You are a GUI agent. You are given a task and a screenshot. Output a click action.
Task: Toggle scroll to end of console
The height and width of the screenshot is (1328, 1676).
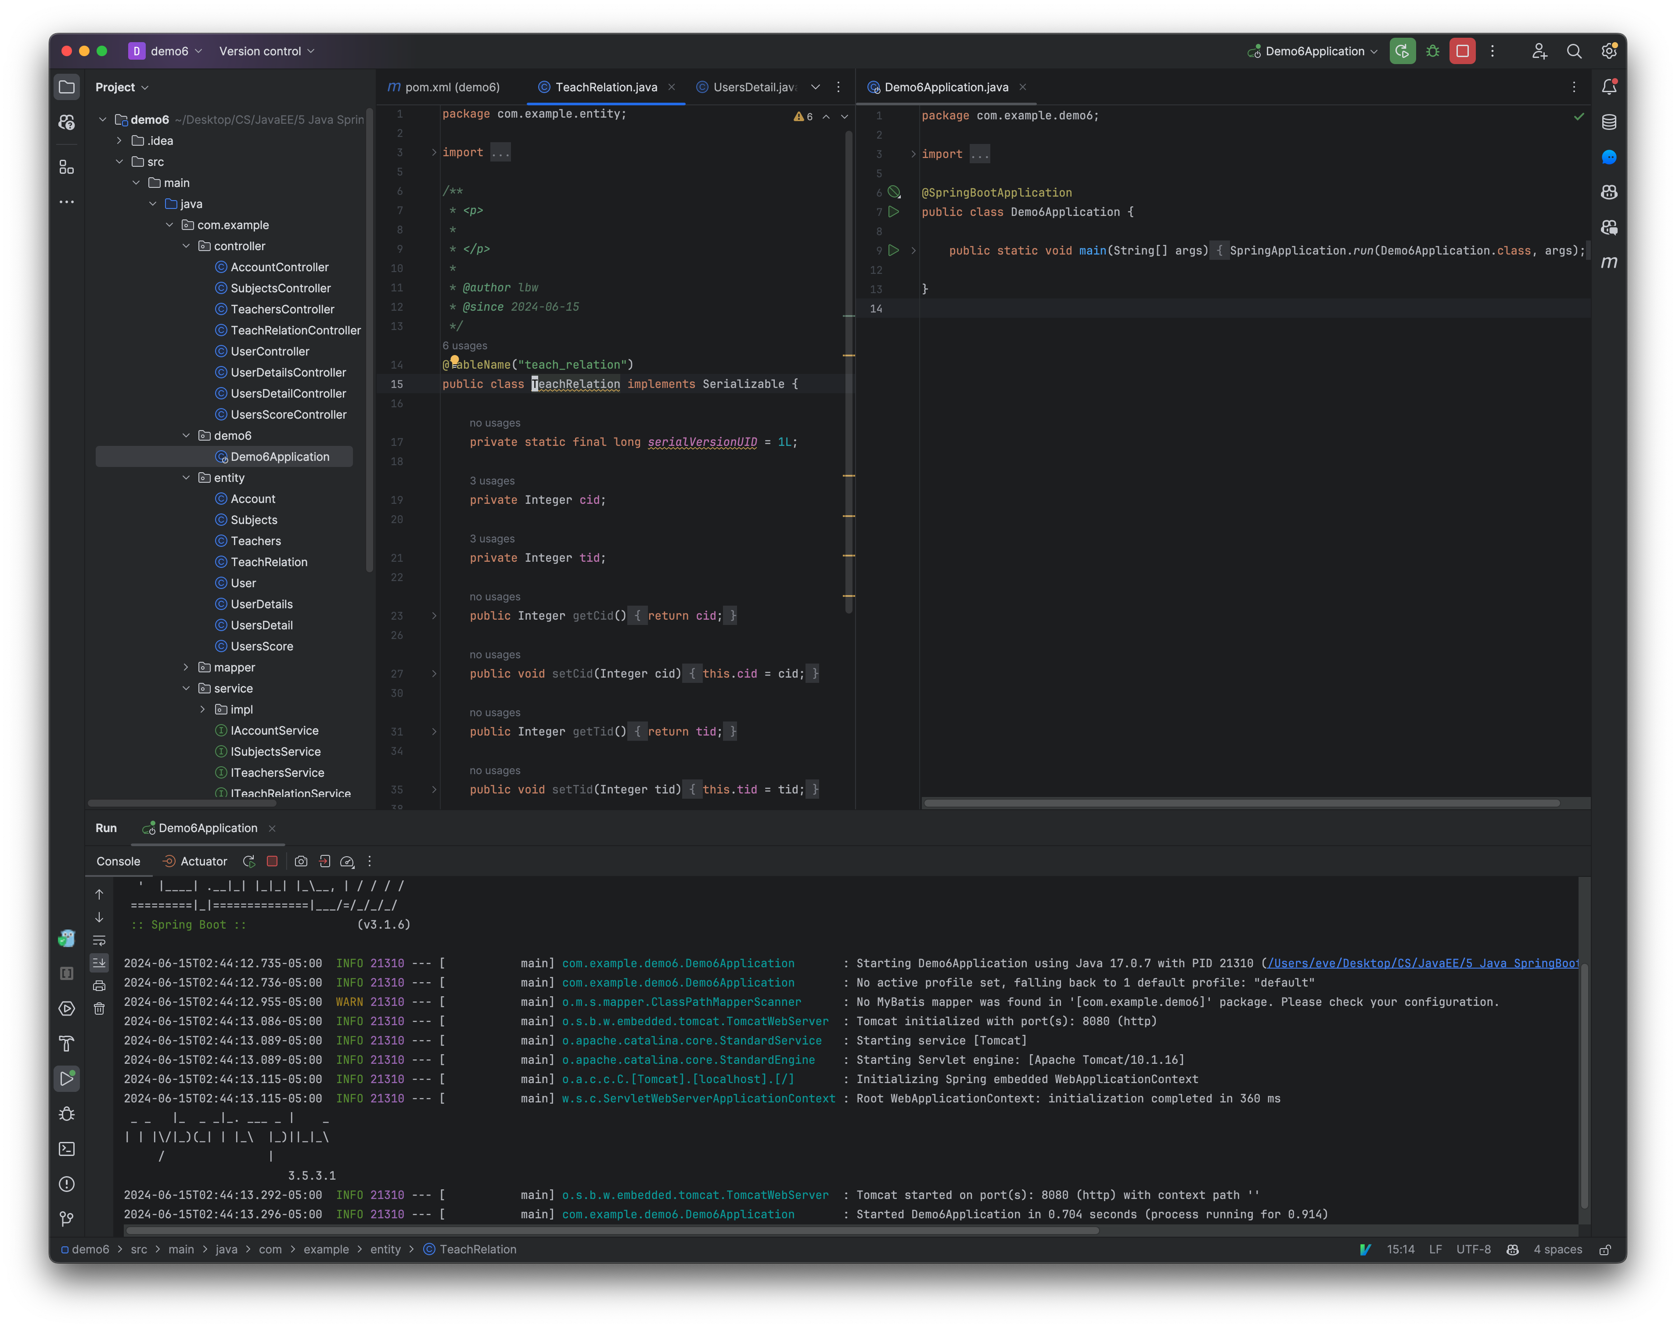99,962
